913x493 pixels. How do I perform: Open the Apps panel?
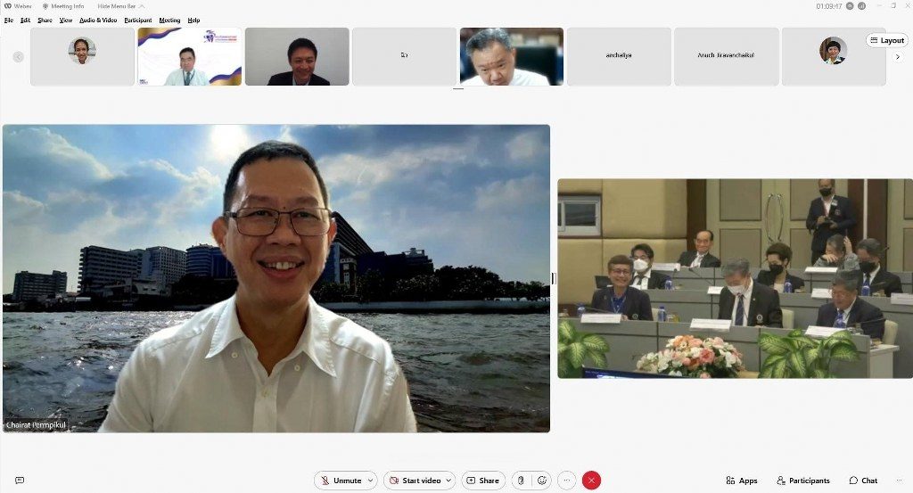pos(740,481)
